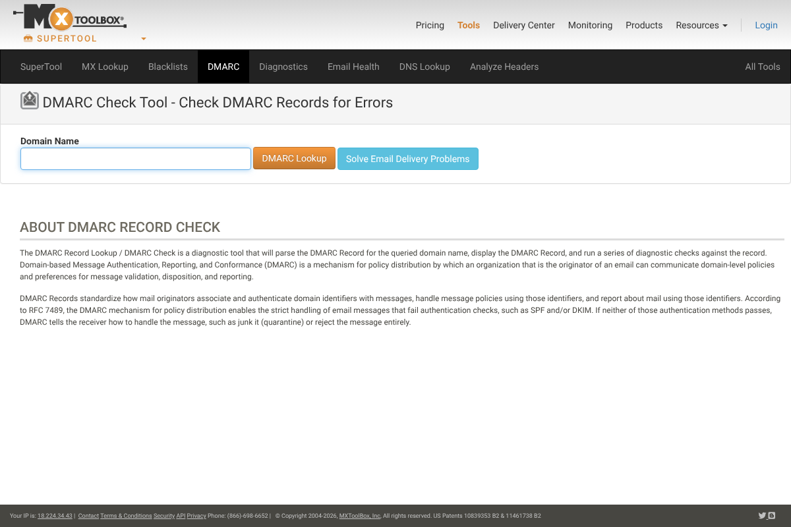Switch to the DNS Lookup tab
This screenshot has height=527, width=791.
[425, 67]
